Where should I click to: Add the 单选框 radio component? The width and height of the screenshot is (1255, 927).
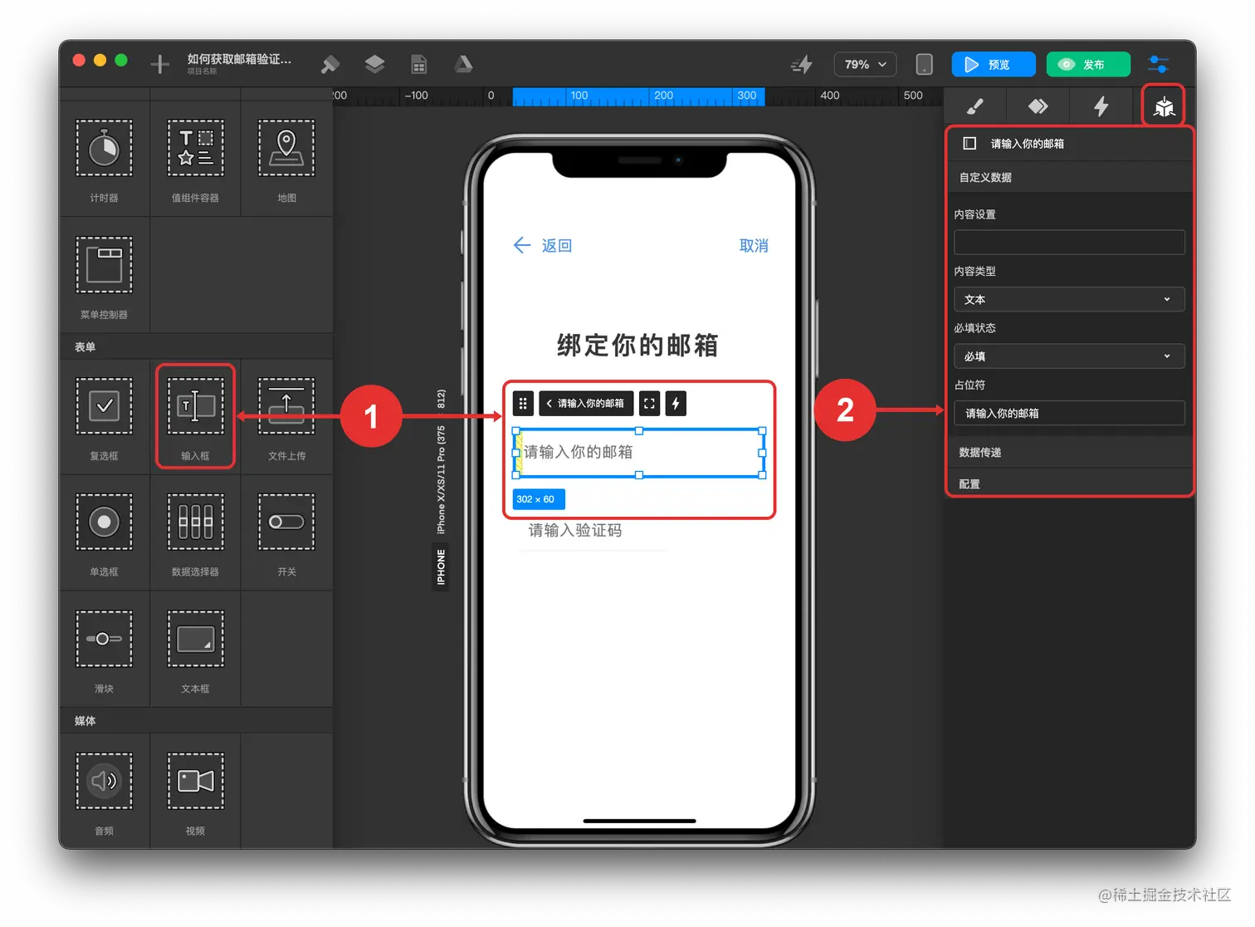click(x=105, y=522)
